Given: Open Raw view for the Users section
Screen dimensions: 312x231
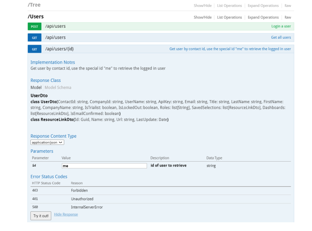Looking at the screenshot, I should pyautogui.click(x=288, y=17).
